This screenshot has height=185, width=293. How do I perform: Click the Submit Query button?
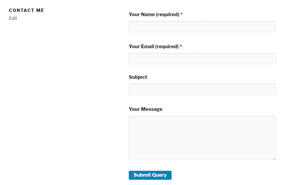tap(150, 175)
